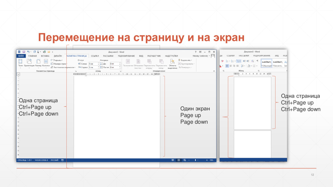Click the Ribbon Display Options icon
The width and height of the screenshot is (333, 187).
tap(200, 52)
